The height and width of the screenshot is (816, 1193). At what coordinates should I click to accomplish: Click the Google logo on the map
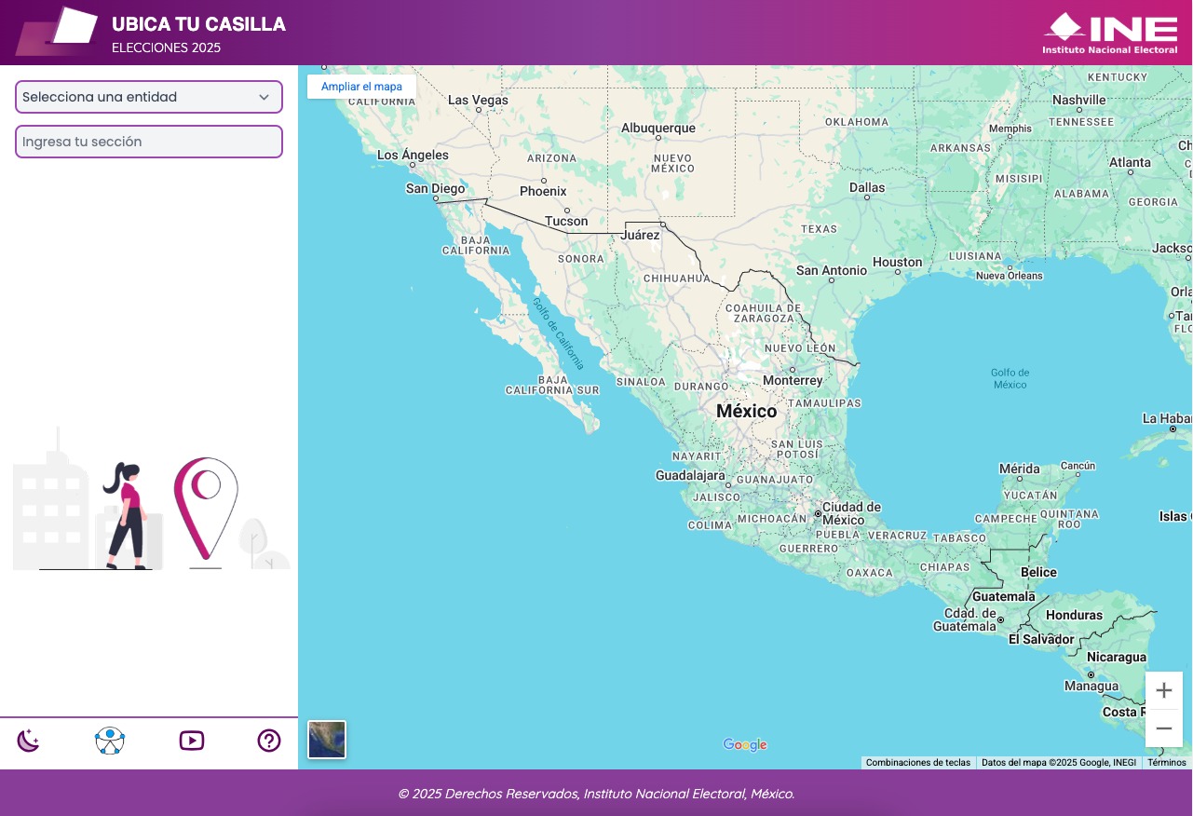pyautogui.click(x=744, y=744)
